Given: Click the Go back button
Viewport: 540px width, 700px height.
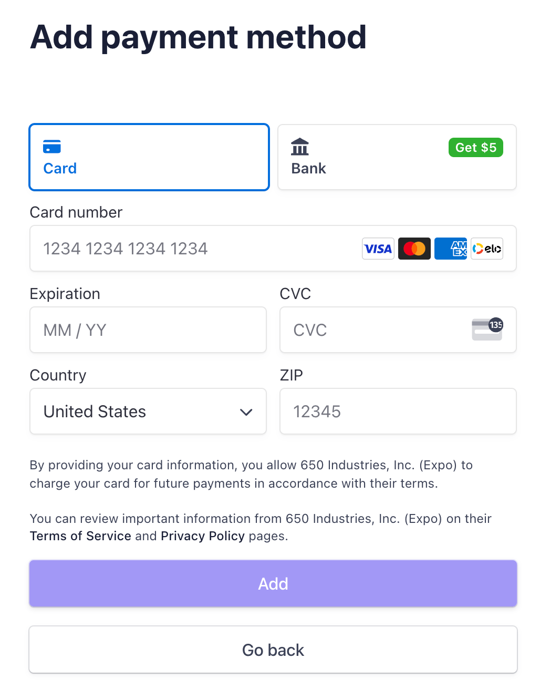Looking at the screenshot, I should click(273, 650).
